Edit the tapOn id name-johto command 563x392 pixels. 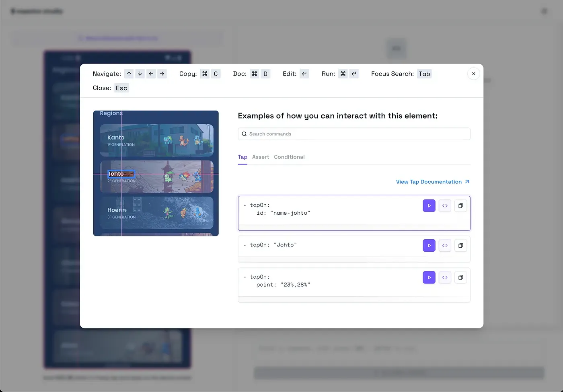pyautogui.click(x=445, y=205)
